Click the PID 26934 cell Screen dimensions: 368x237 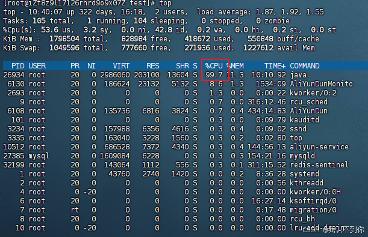[14, 75]
